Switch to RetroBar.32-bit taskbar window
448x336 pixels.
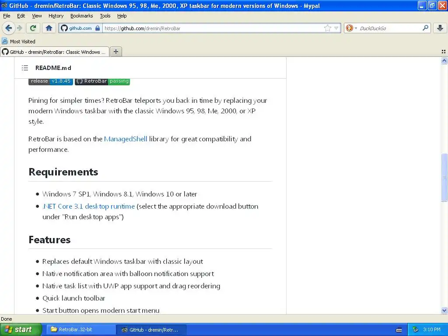(x=81, y=329)
